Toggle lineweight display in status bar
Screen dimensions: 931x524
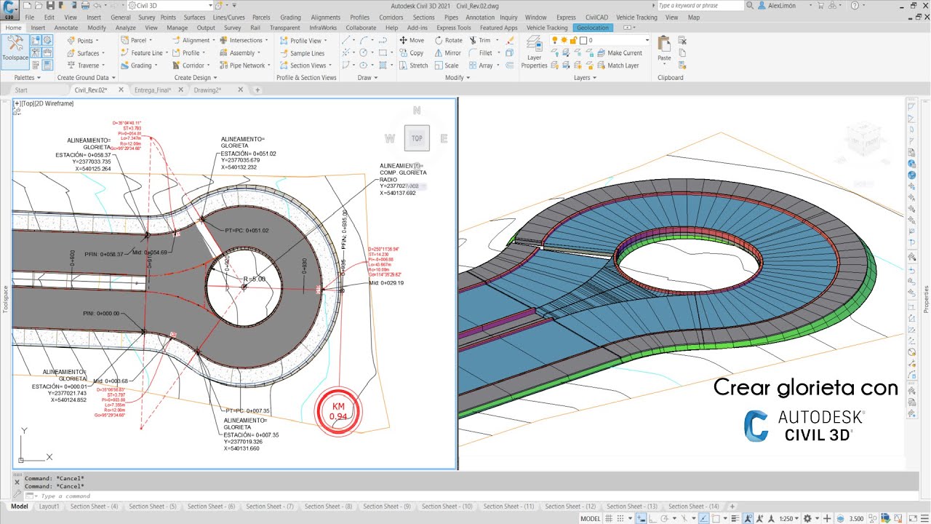point(735,518)
